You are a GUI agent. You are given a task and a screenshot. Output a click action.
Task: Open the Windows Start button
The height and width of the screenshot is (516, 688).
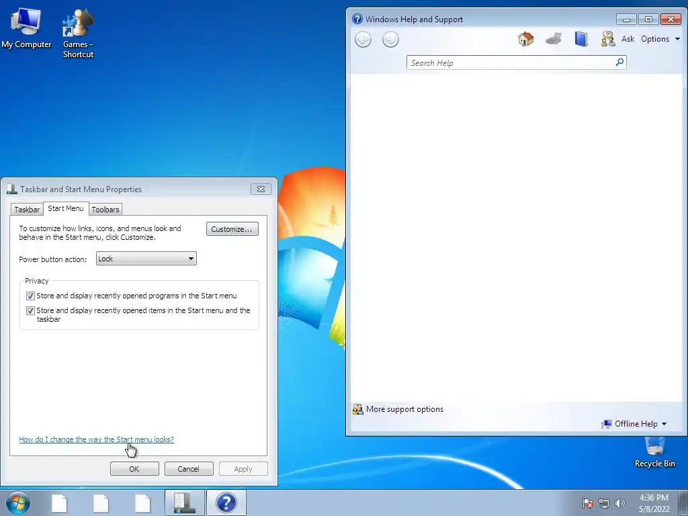[x=18, y=503]
